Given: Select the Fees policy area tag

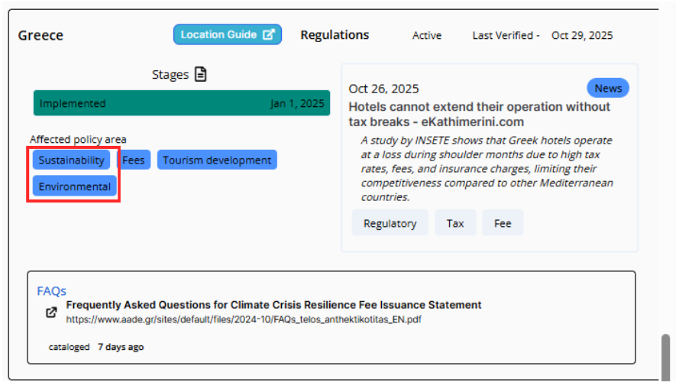Looking at the screenshot, I should click(x=134, y=160).
